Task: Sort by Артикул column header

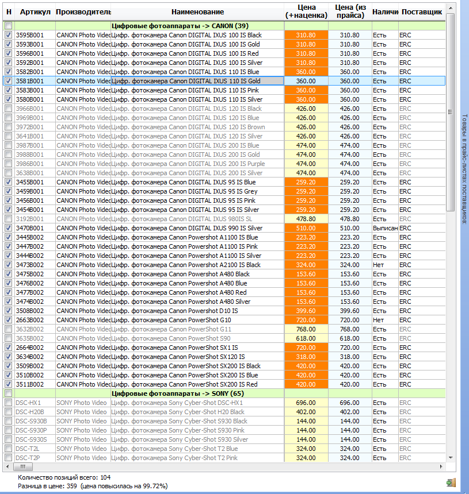Action: [x=35, y=12]
